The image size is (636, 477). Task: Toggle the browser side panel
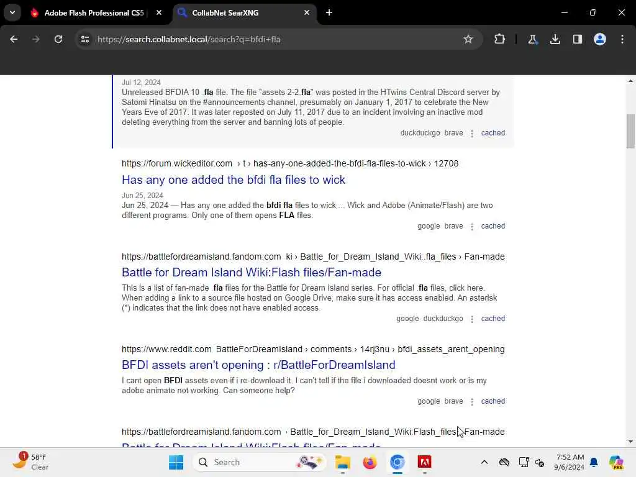pyautogui.click(x=577, y=39)
